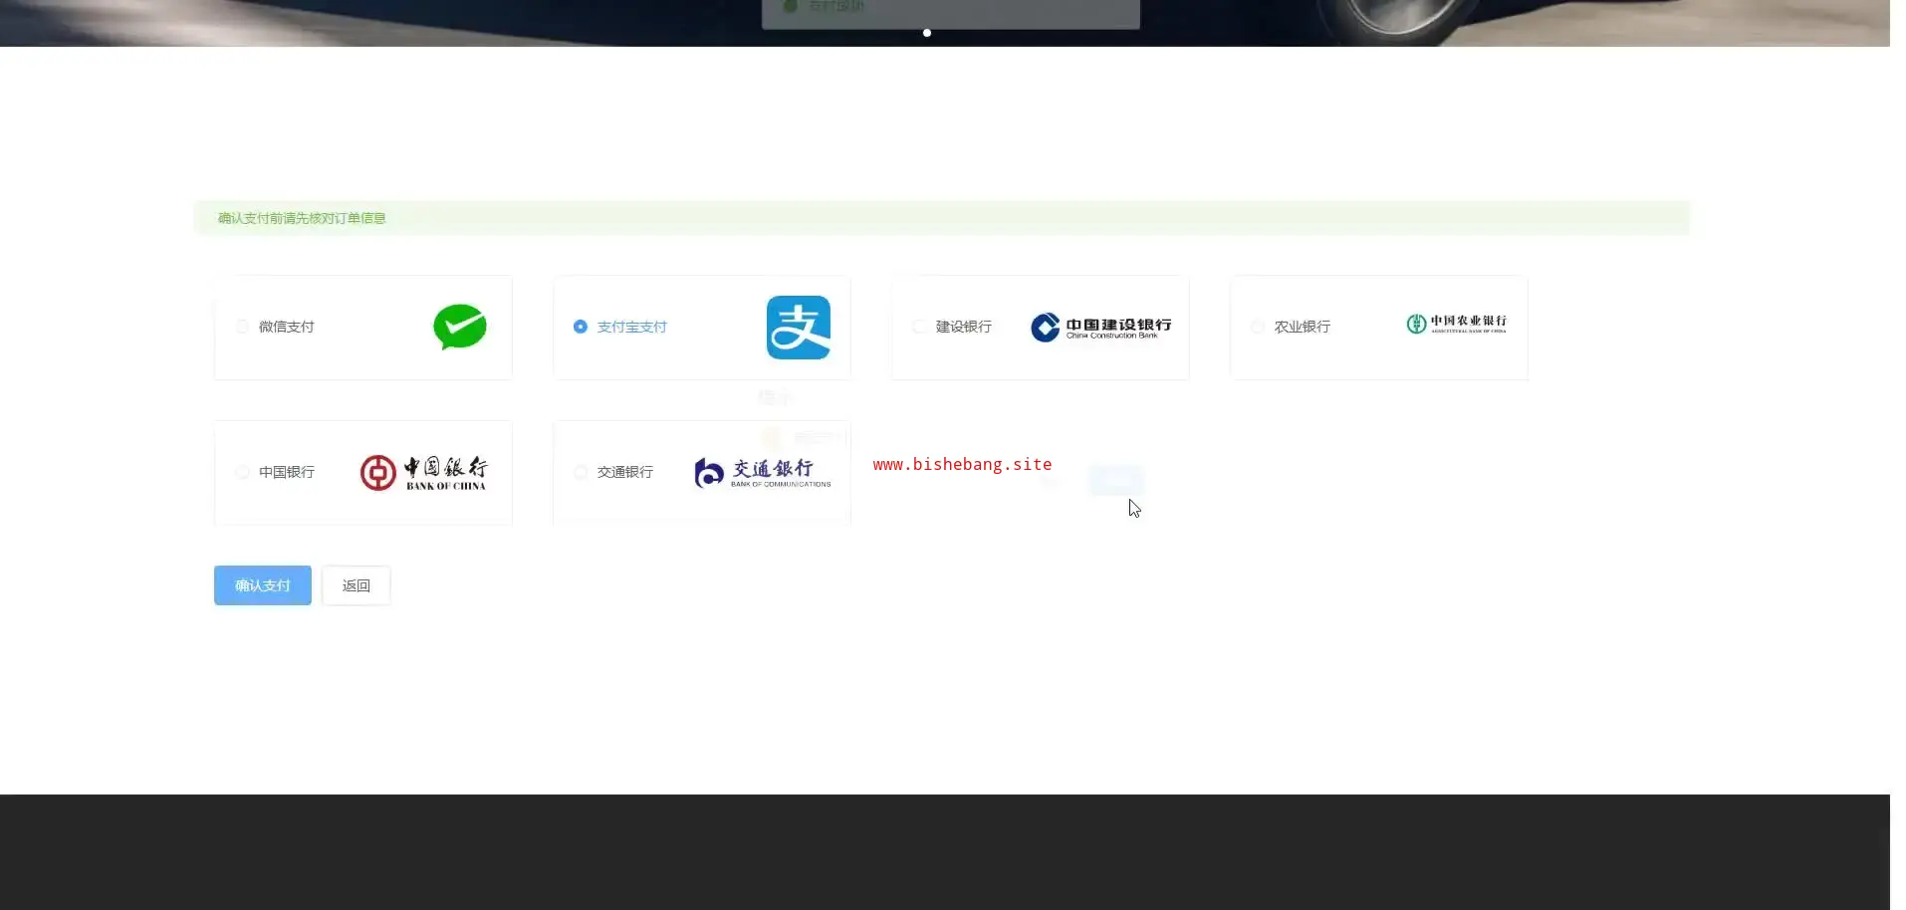
Task: Select the 支付宝支付 radio button
Action: 581,327
